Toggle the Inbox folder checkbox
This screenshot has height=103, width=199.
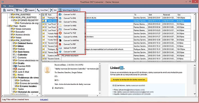click(14, 46)
